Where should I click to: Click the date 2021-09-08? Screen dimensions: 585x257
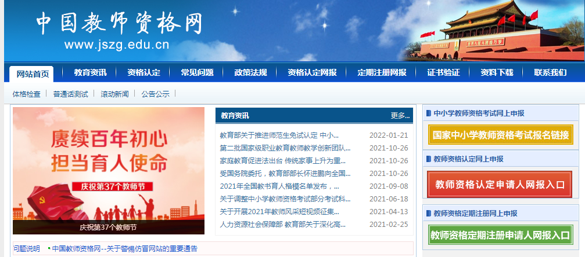(389, 186)
